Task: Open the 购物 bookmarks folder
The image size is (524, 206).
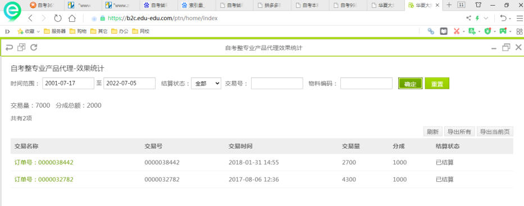Action: point(78,31)
